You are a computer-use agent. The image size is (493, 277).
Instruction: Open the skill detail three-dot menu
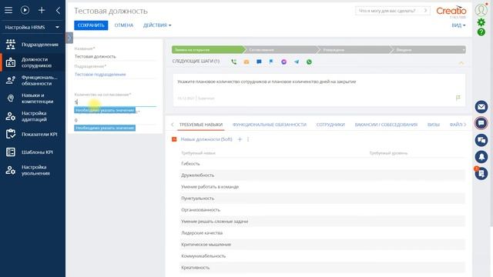(x=248, y=139)
